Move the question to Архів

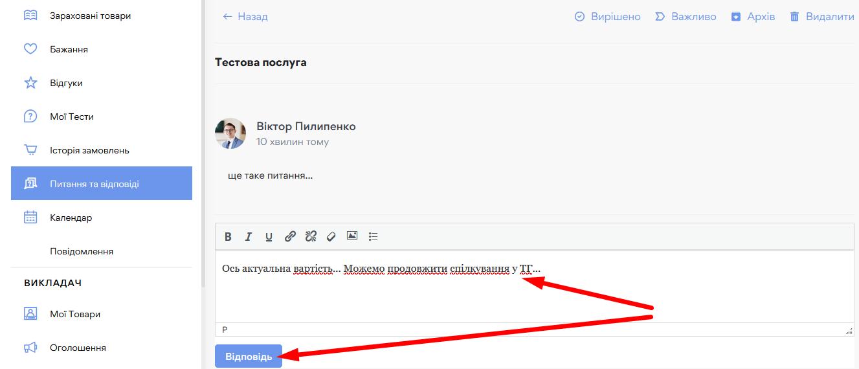[x=753, y=17]
